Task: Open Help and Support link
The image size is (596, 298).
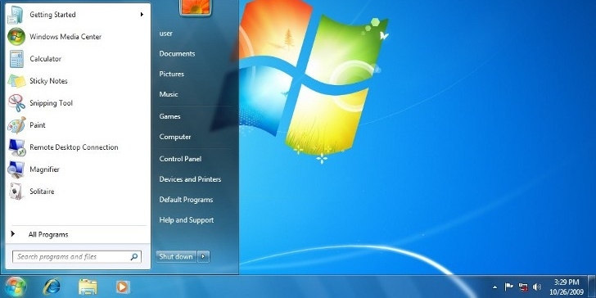Action: click(x=187, y=220)
